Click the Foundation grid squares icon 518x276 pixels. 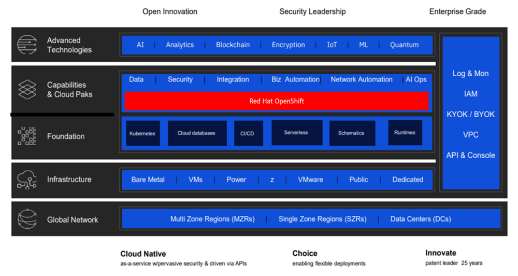27,136
